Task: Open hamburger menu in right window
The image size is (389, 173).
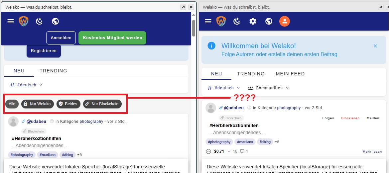Action: tap(208, 21)
